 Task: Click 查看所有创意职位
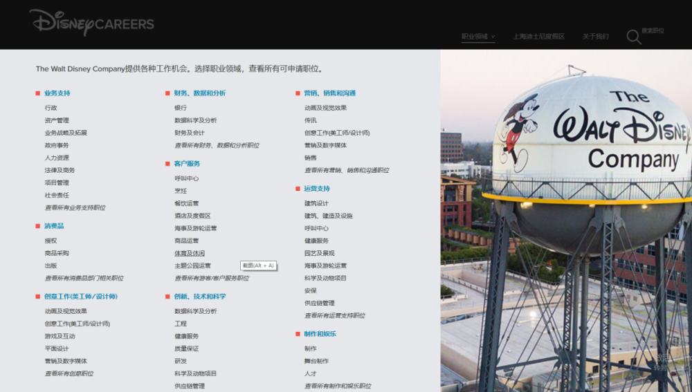69,373
